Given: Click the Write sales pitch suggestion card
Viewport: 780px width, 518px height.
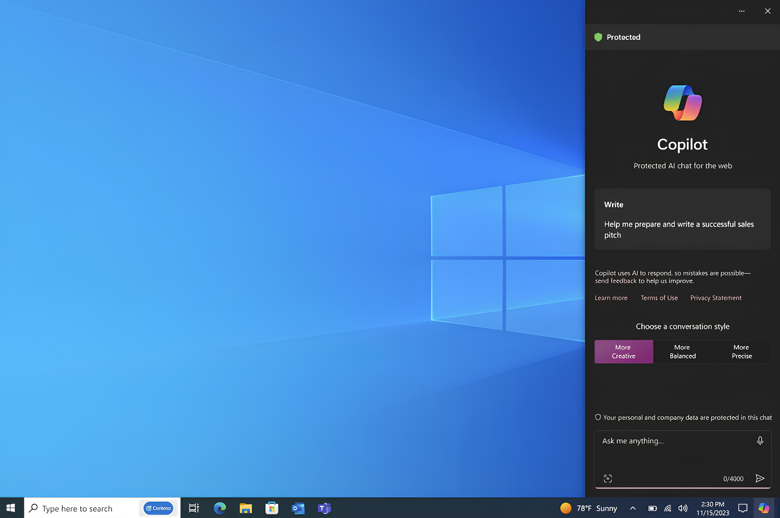Looking at the screenshot, I should tap(682, 219).
